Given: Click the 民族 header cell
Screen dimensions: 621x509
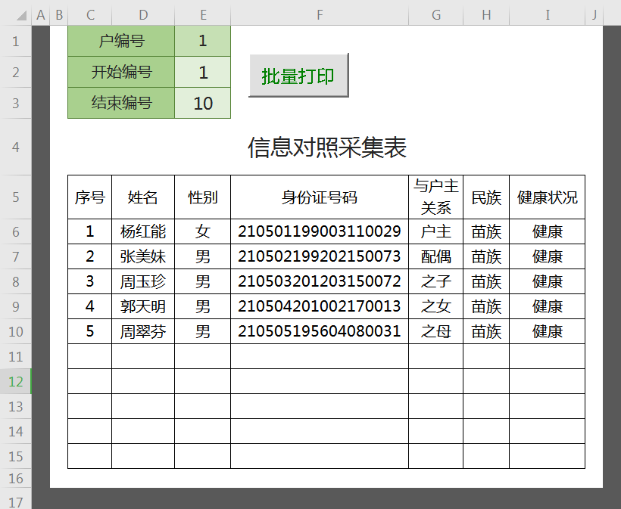Looking at the screenshot, I should (x=486, y=197).
